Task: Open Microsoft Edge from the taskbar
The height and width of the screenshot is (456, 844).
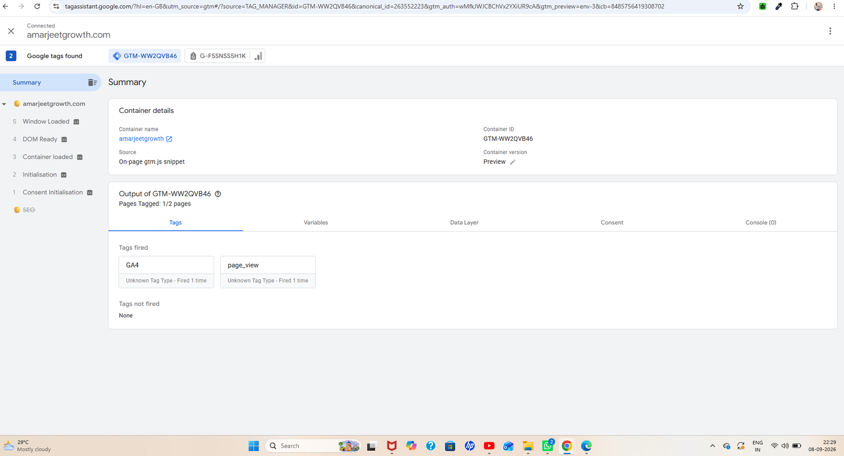Action: tap(587, 446)
